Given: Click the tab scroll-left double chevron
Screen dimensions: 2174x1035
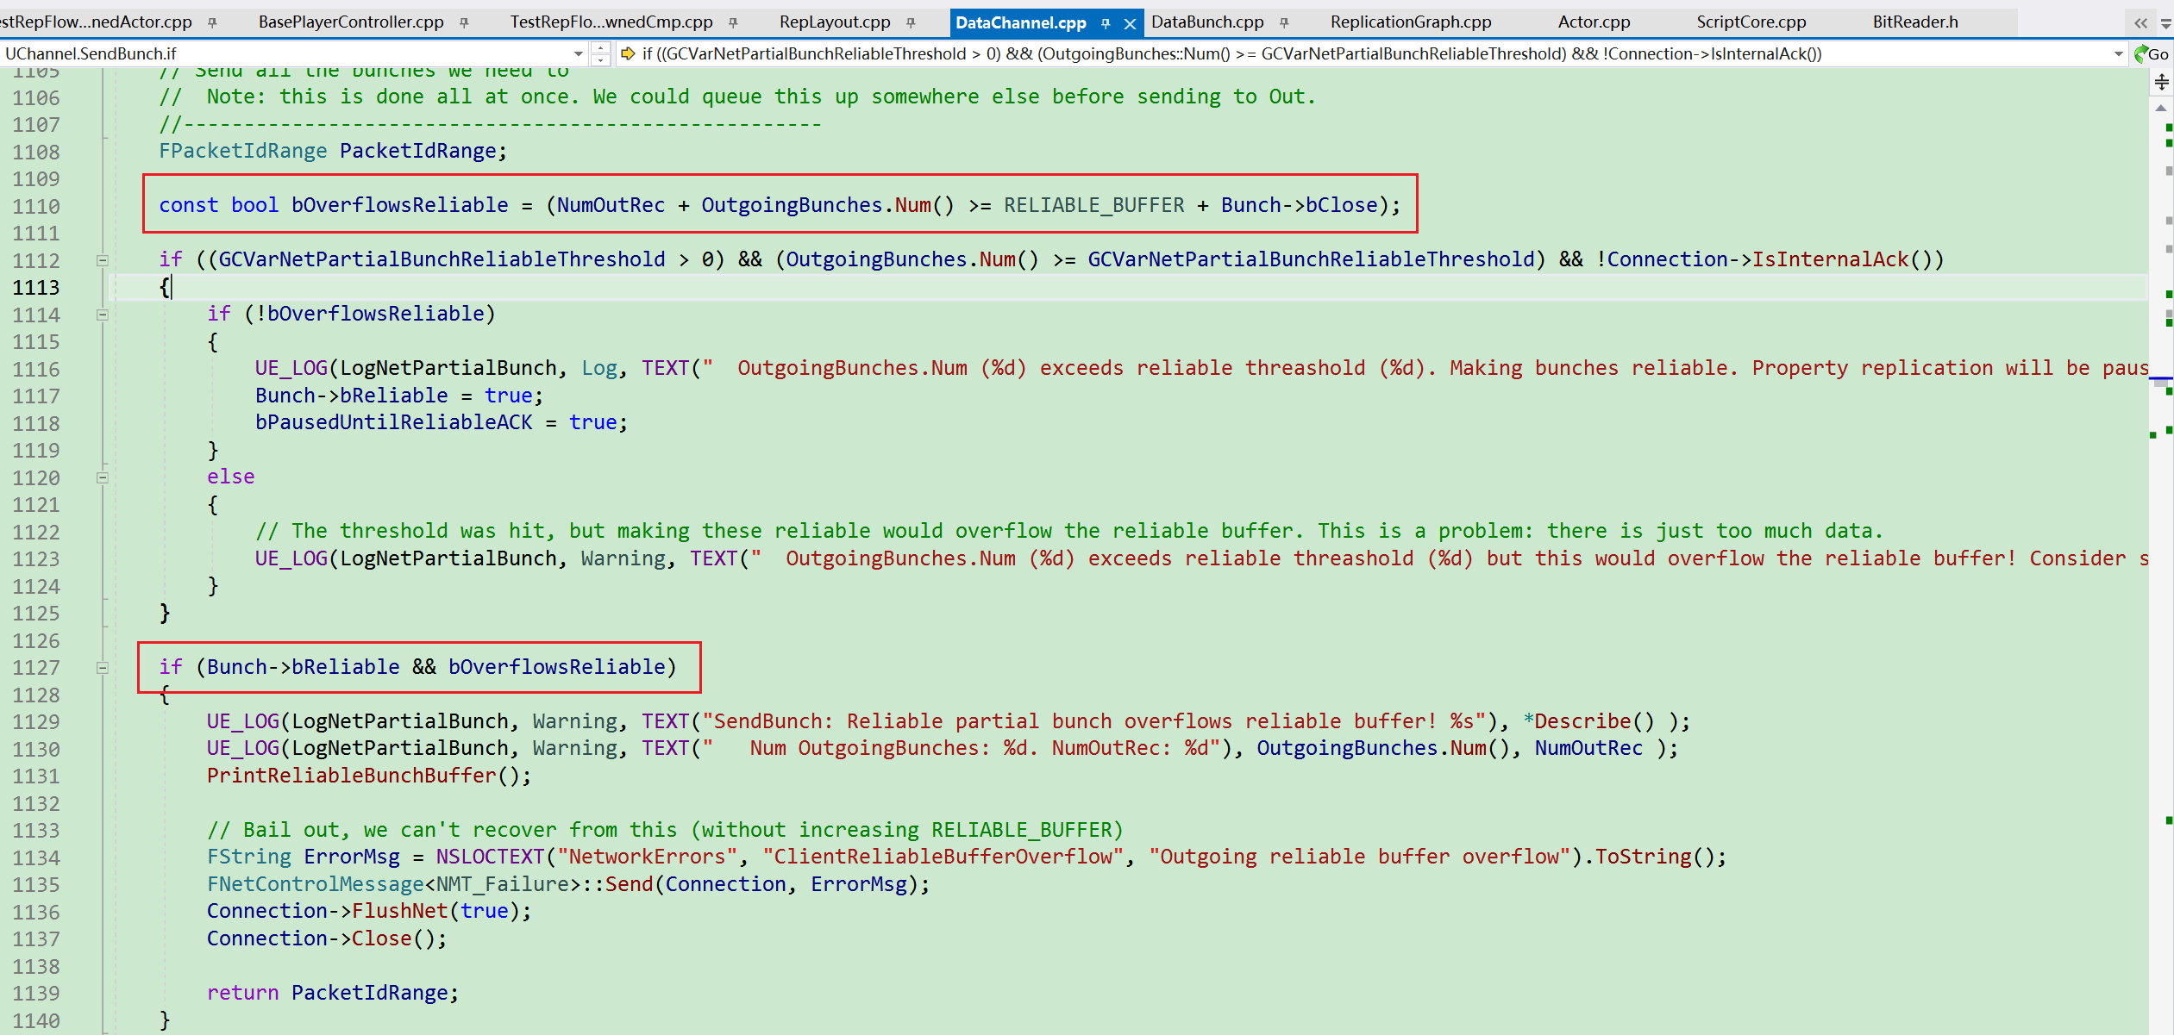Looking at the screenshot, I should point(2140,23).
